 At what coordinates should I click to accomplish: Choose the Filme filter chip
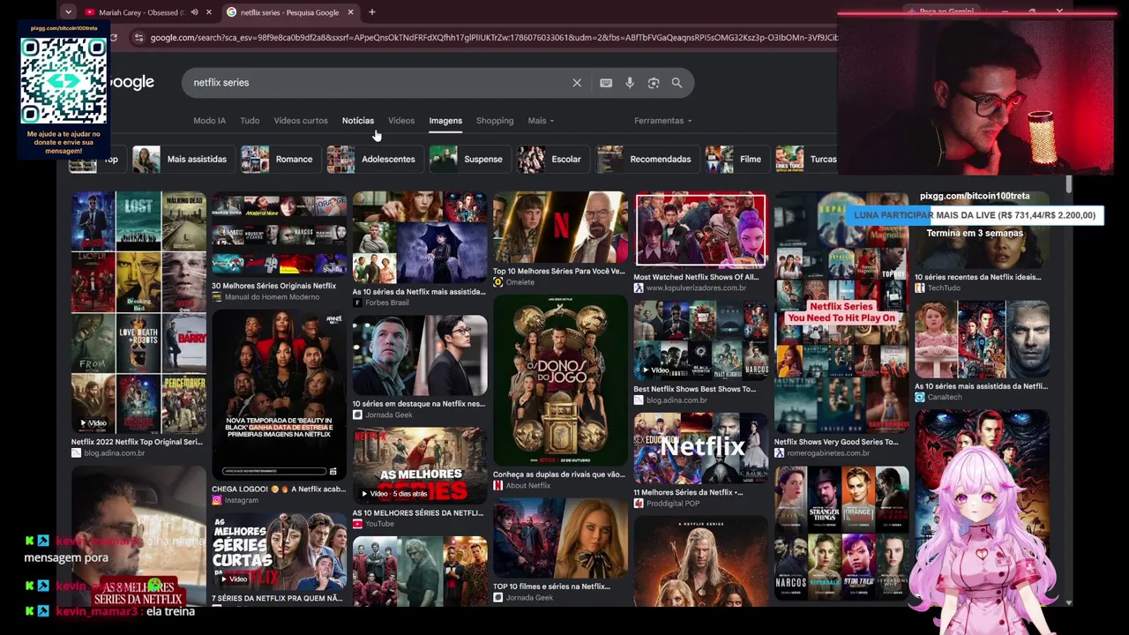point(736,160)
